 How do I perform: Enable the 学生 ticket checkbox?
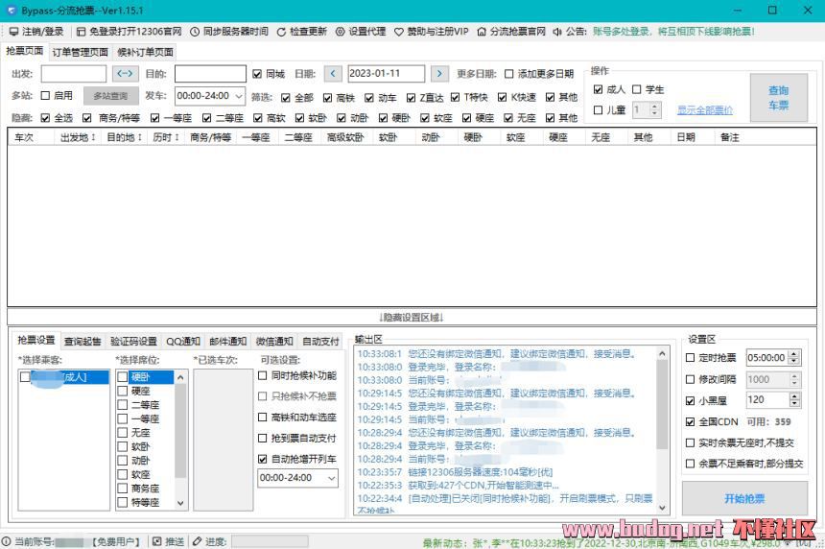pos(637,89)
